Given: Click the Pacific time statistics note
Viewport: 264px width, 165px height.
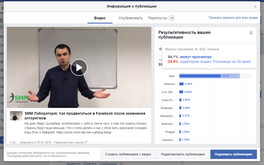Looking at the screenshot, I should (x=48, y=154).
